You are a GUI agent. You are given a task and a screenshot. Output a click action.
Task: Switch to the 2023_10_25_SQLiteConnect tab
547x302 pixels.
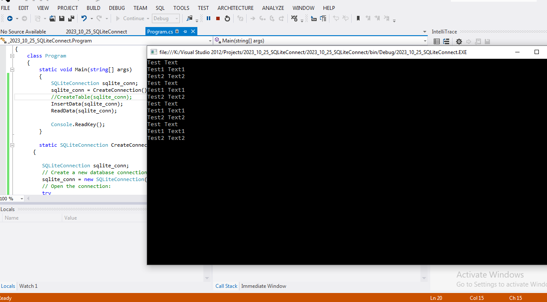pyautogui.click(x=97, y=31)
